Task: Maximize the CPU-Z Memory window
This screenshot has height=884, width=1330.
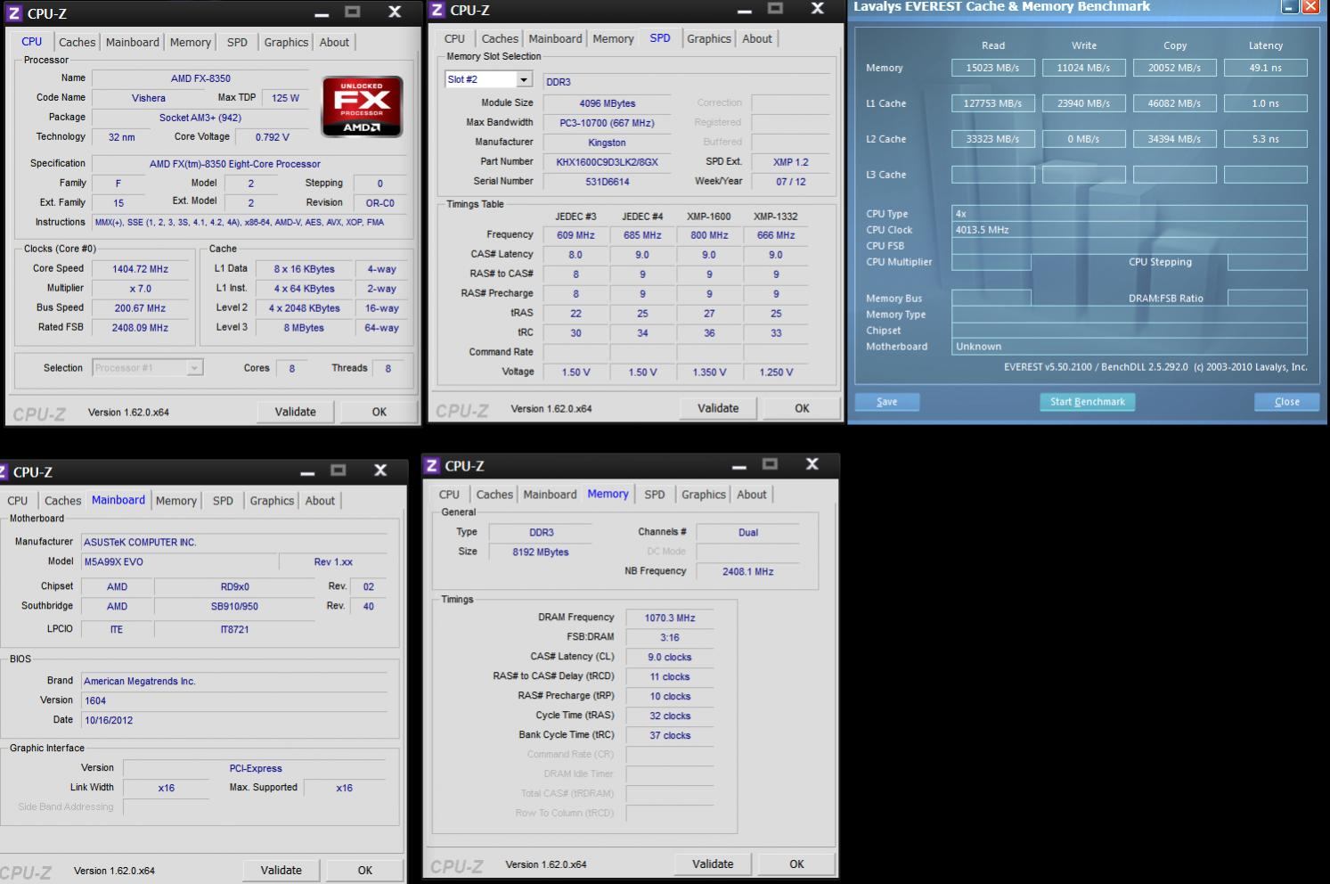Action: pyautogui.click(x=770, y=464)
